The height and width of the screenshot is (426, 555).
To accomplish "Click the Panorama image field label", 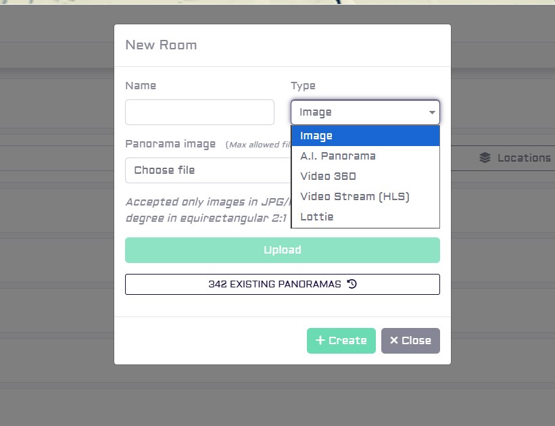I will point(170,144).
